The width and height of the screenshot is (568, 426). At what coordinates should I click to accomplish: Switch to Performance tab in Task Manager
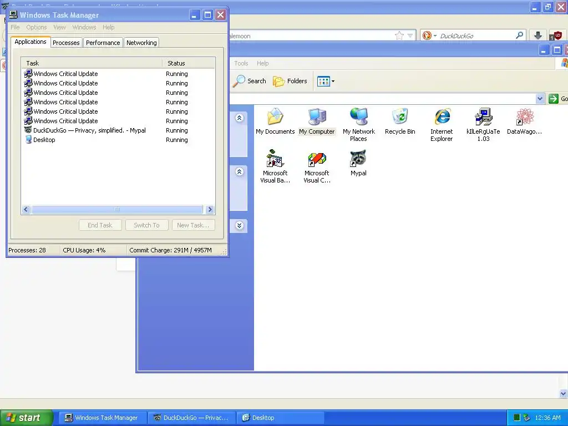[103, 43]
